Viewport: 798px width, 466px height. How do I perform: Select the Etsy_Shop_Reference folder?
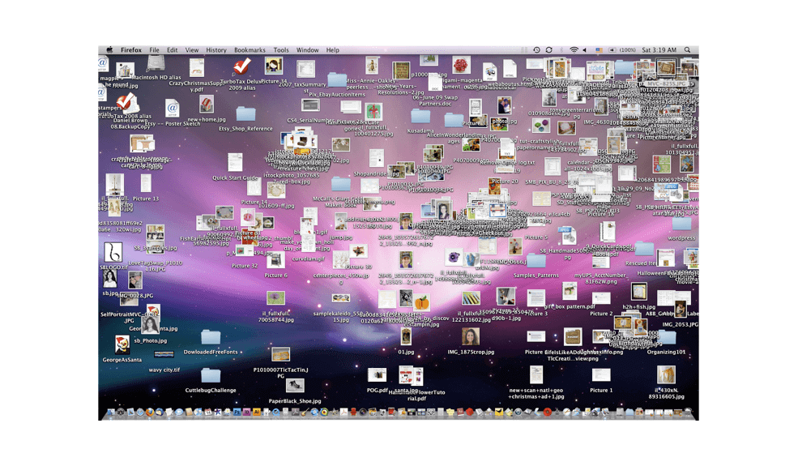click(x=245, y=113)
